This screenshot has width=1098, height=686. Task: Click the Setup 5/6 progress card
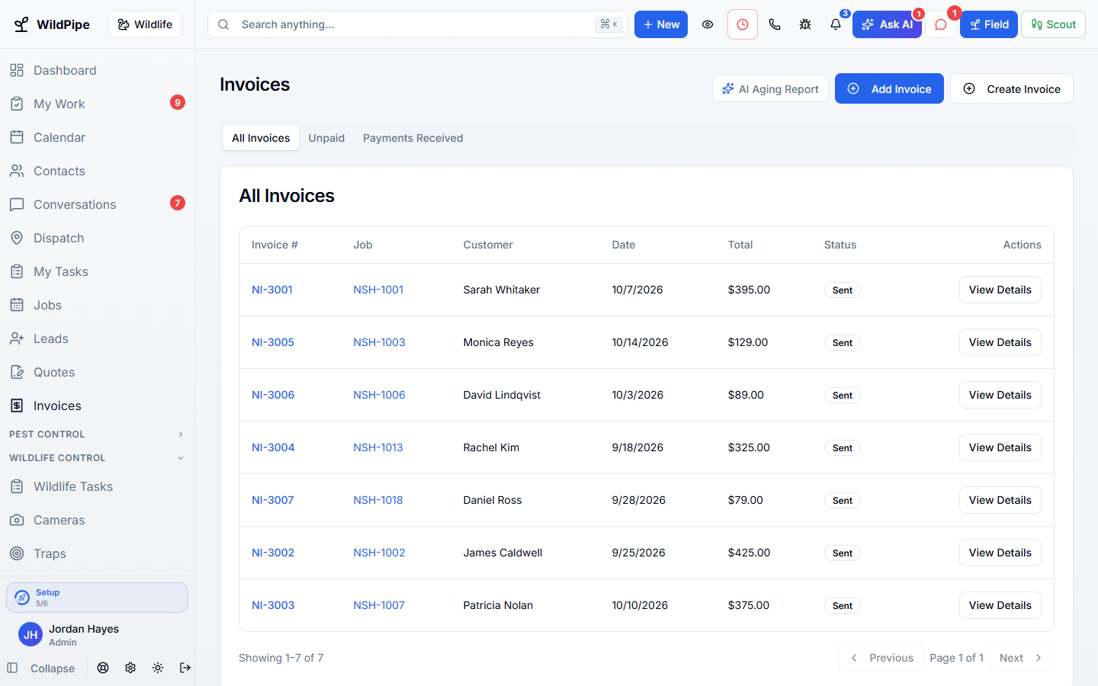click(98, 598)
